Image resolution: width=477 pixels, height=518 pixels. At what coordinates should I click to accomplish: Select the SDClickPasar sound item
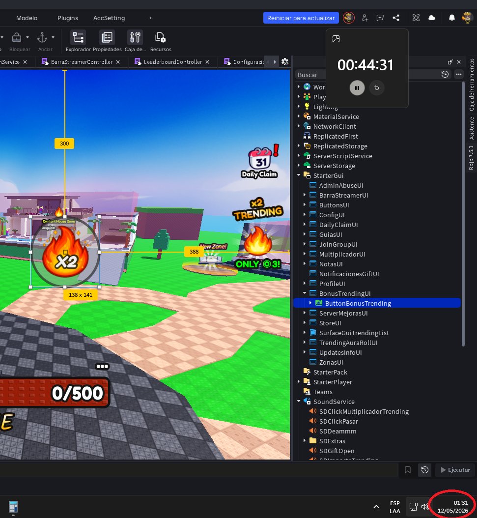[338, 422]
